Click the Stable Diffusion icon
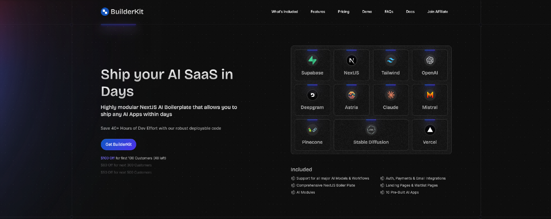This screenshot has width=551, height=219. click(x=371, y=130)
